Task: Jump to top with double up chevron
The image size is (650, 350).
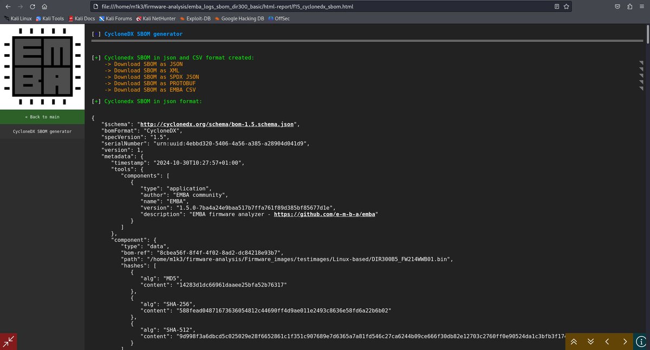Action: pos(574,341)
